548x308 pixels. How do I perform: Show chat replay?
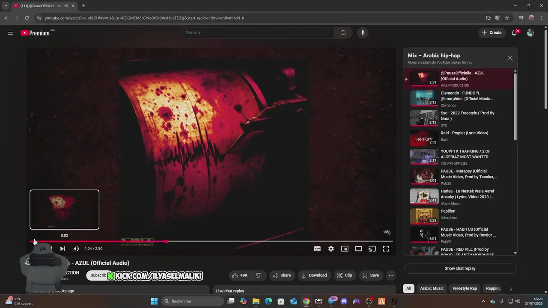click(x=460, y=269)
